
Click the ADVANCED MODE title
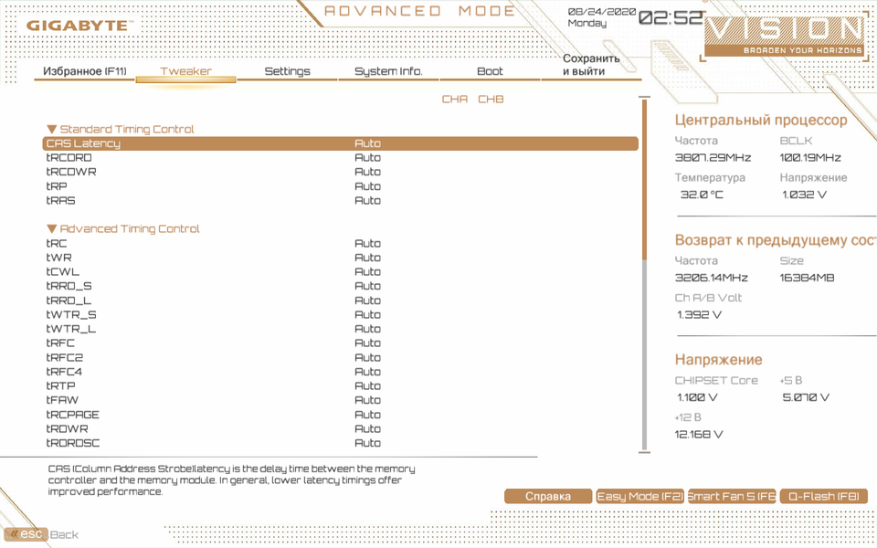click(x=419, y=11)
